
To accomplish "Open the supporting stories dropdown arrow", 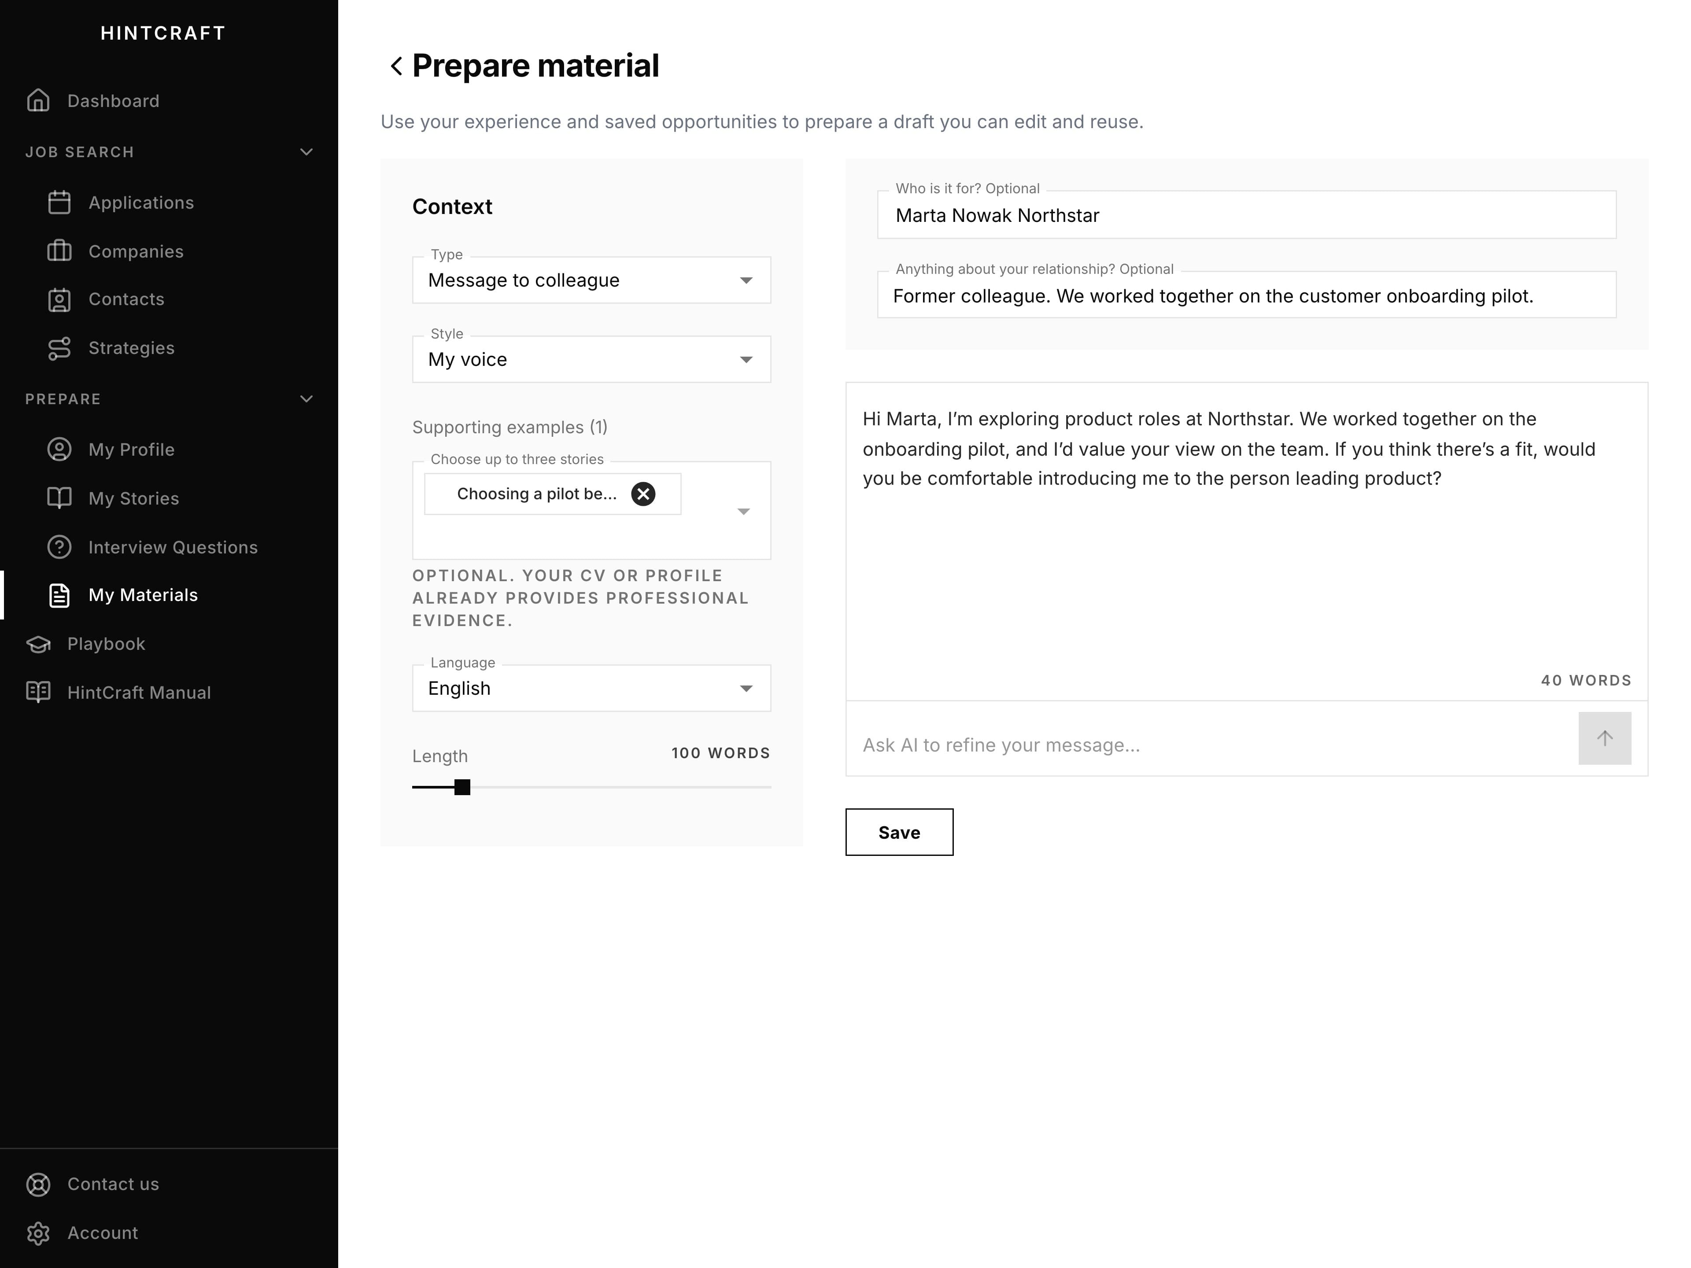I will 743,511.
